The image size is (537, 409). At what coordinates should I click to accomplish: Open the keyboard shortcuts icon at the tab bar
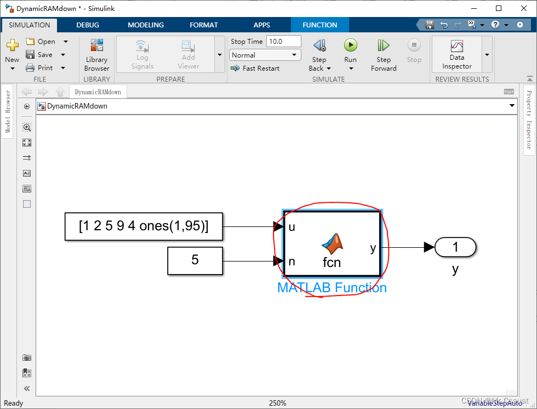click(x=509, y=92)
